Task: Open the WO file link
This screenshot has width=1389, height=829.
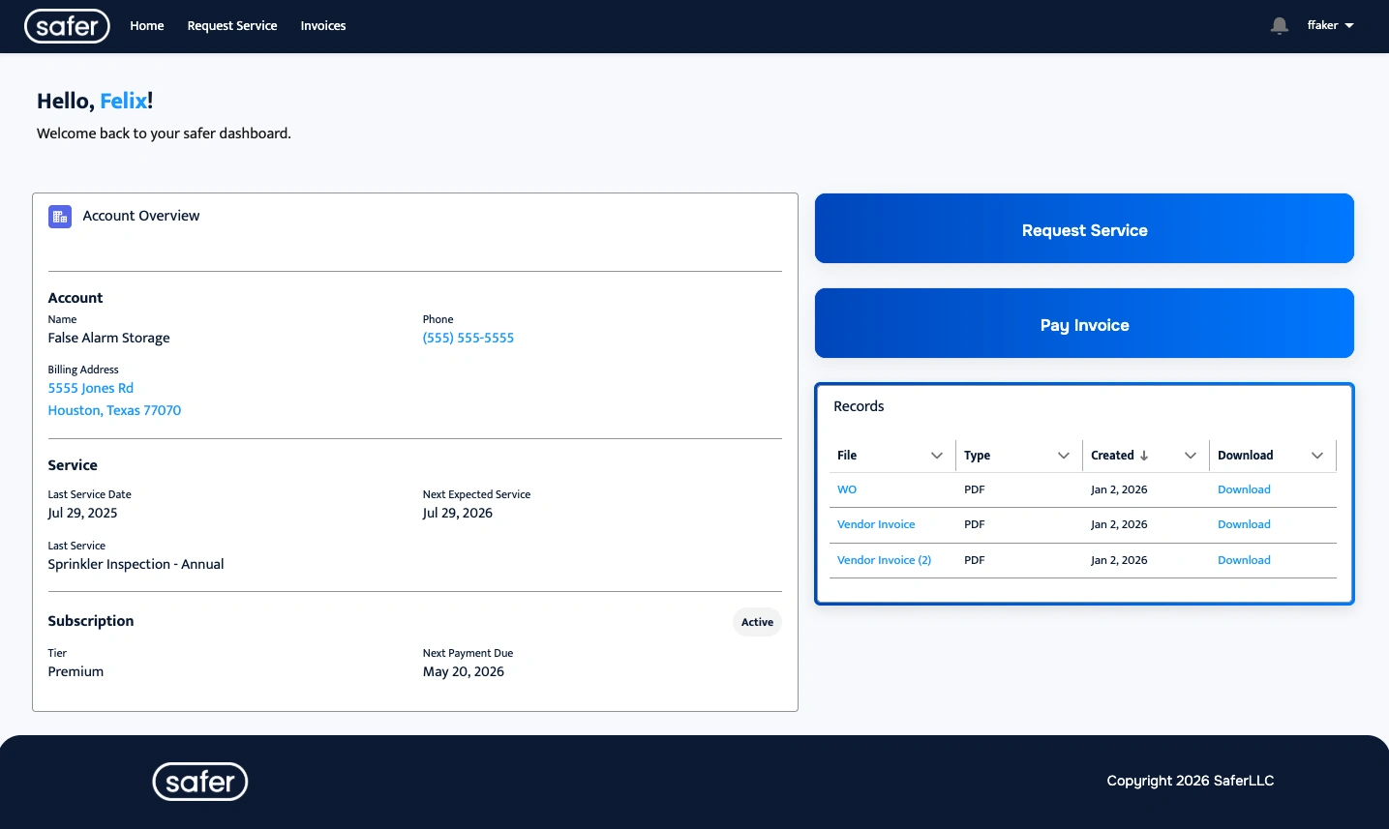Action: [x=847, y=489]
